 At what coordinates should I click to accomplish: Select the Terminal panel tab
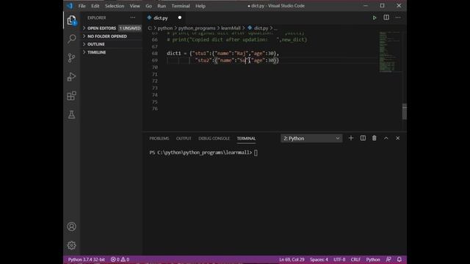pos(246,139)
